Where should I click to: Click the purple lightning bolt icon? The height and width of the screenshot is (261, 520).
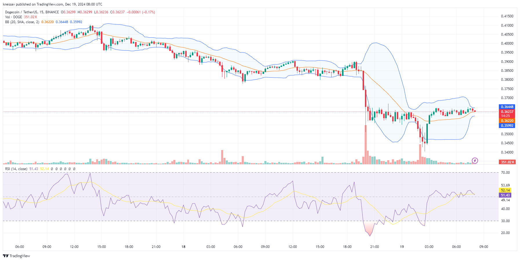tap(475, 160)
